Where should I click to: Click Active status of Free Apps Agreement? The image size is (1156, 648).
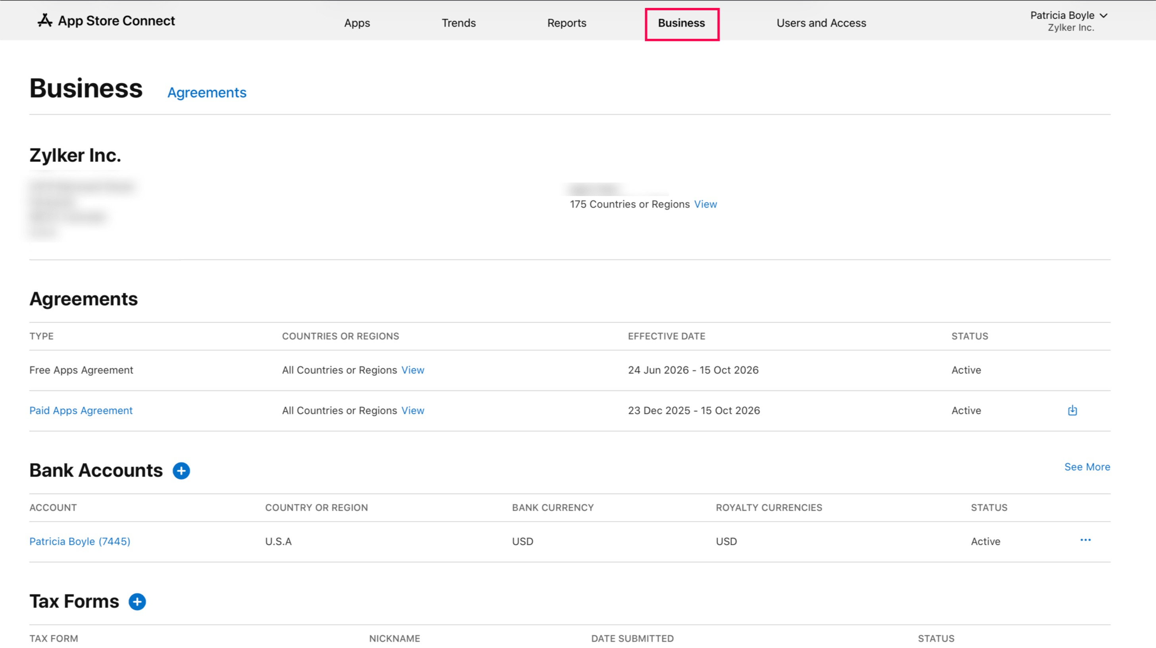pyautogui.click(x=966, y=370)
